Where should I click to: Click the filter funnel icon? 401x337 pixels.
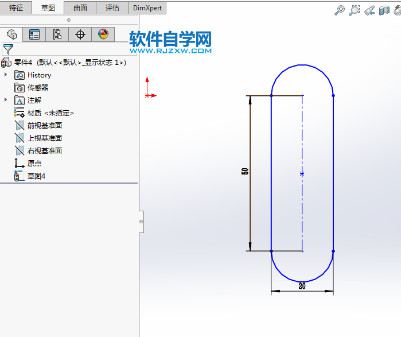[x=8, y=49]
